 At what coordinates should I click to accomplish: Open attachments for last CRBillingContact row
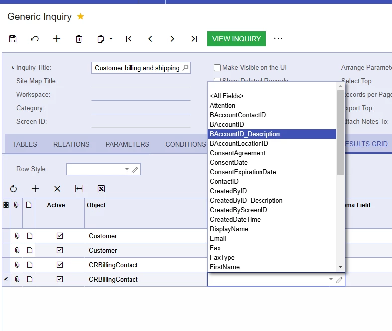[x=17, y=280]
